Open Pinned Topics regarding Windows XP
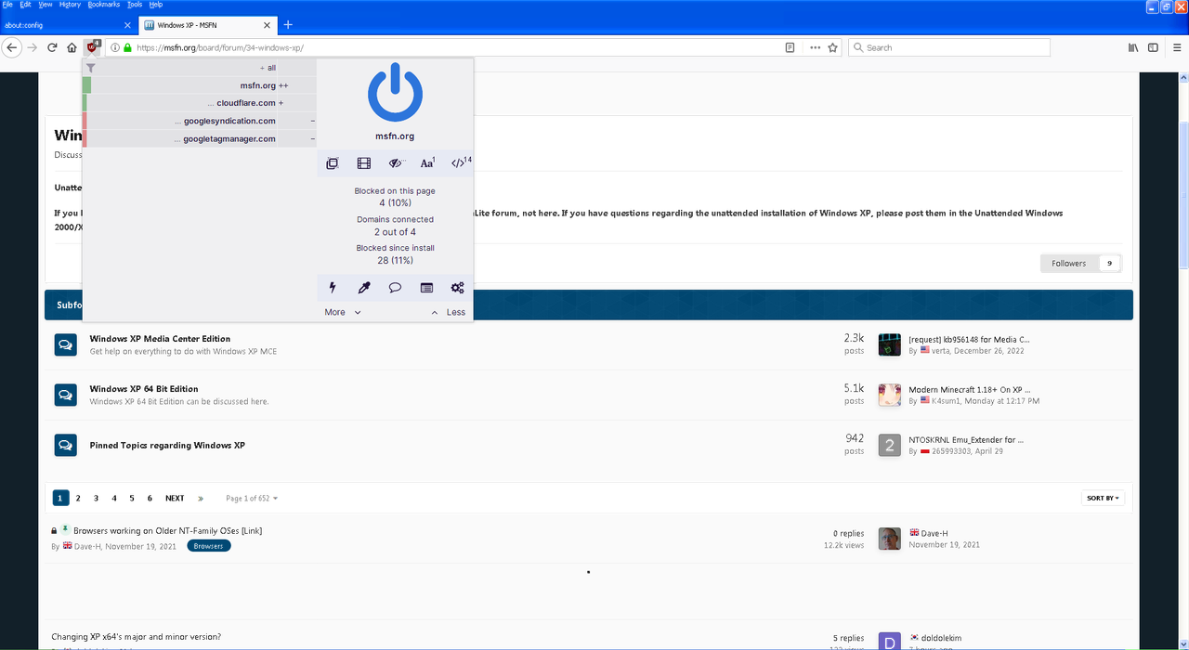This screenshot has width=1189, height=650. [167, 446]
